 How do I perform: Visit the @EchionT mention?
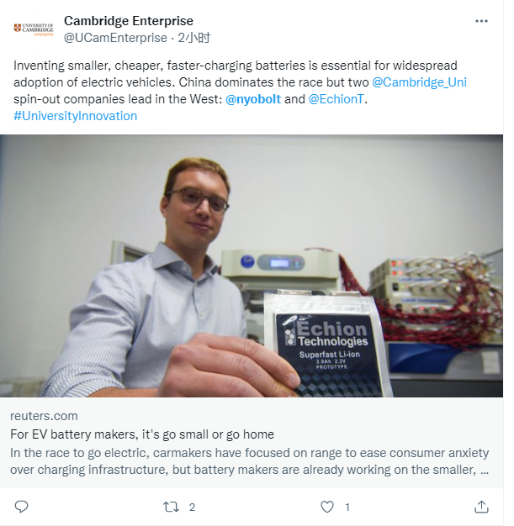[x=336, y=99]
